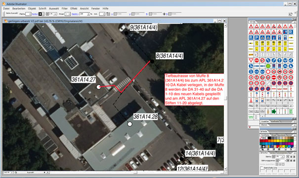
Task: Enable the Gestrichelte Linie checkbox
Action: pyautogui.click(x=261, y=168)
